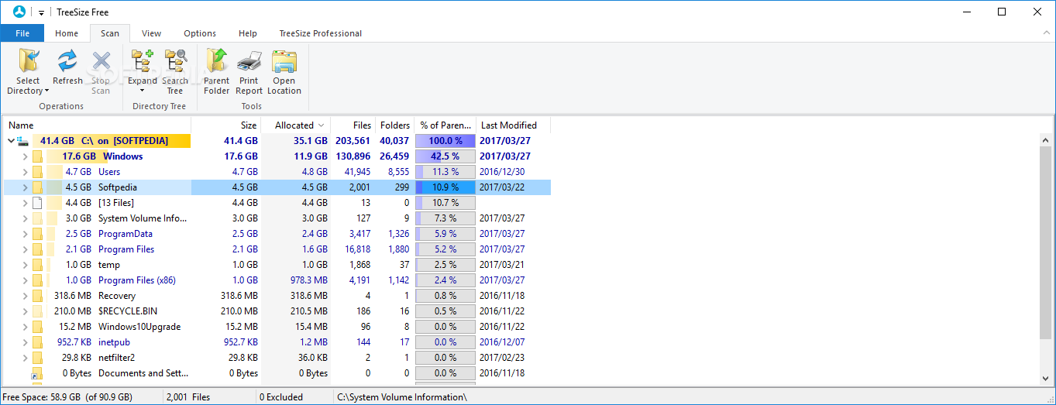The image size is (1056, 405).
Task: Sort by the Last Modified column header
Action: [x=513, y=125]
